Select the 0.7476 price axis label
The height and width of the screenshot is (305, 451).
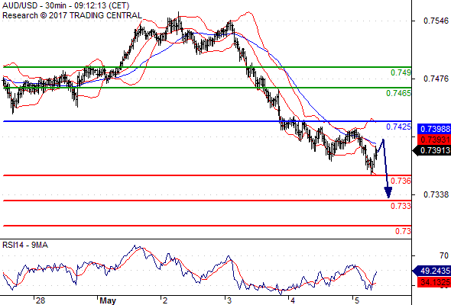tap(436, 79)
